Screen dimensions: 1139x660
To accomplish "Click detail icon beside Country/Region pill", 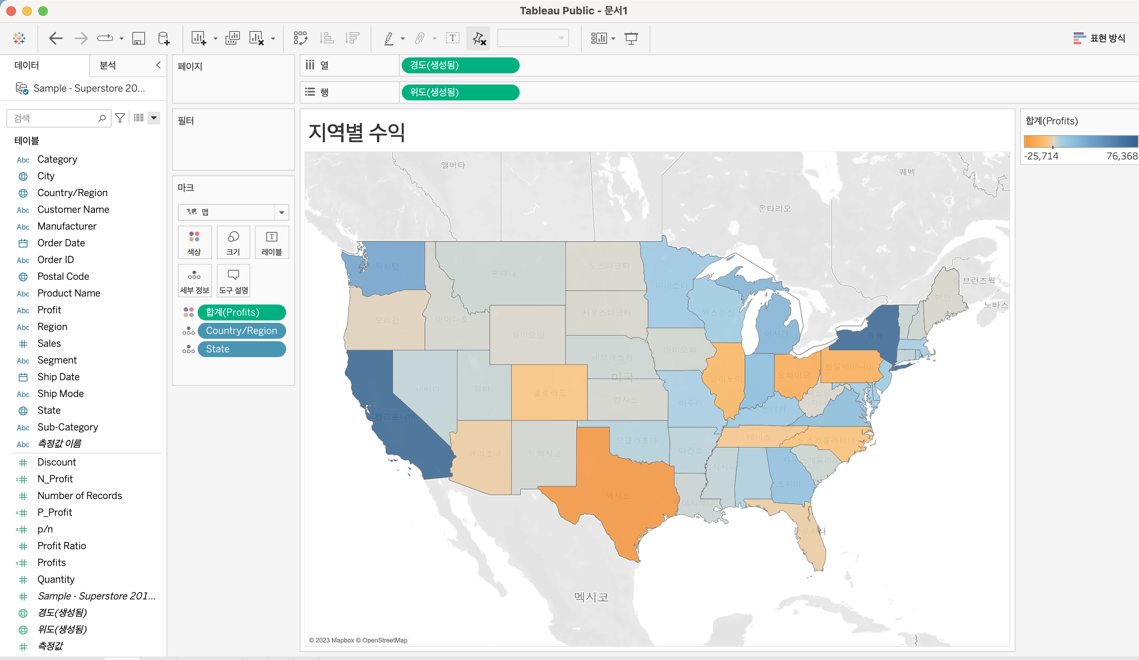I will pos(189,331).
